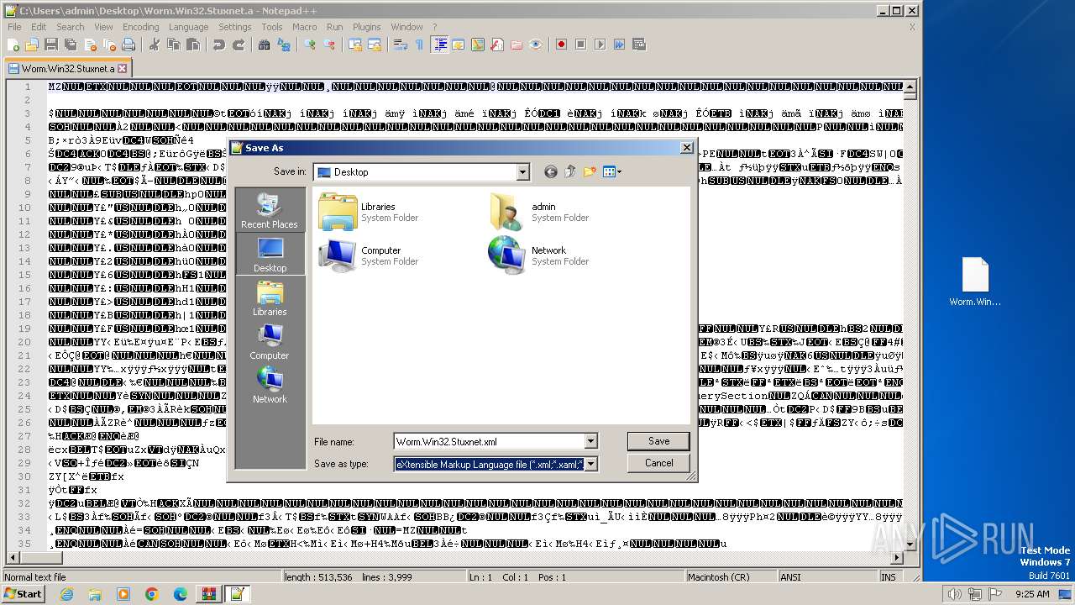Click the Replace toolbar icon

pyautogui.click(x=284, y=45)
